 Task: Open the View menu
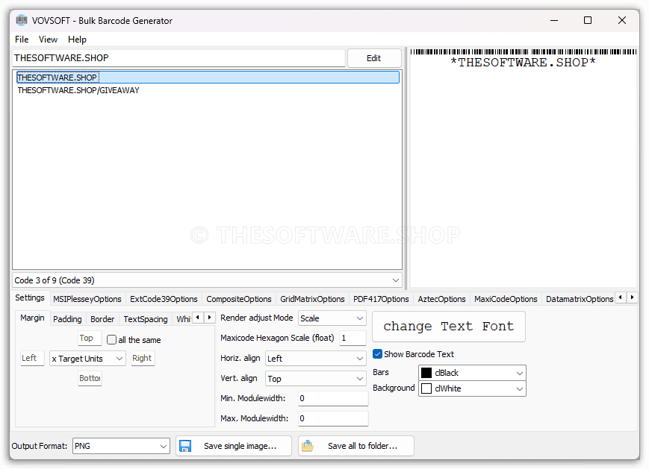[x=48, y=40]
